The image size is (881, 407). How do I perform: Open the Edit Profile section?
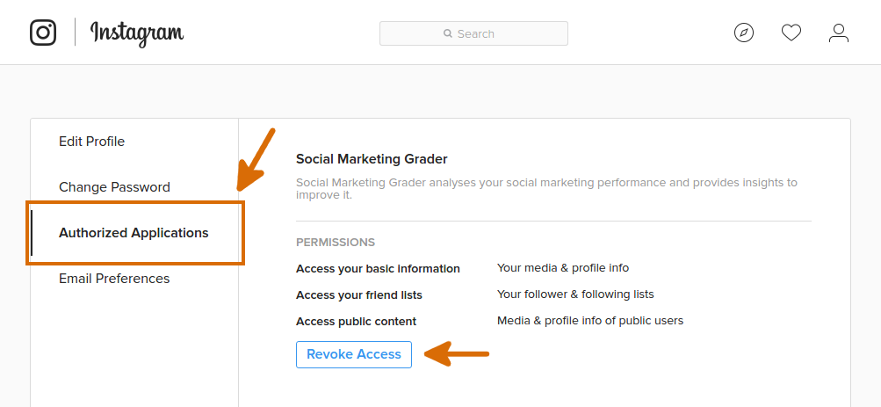(91, 142)
